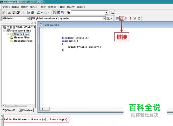Click the Open file folder icon
This screenshot has height=126, width=173.
tap(9, 13)
